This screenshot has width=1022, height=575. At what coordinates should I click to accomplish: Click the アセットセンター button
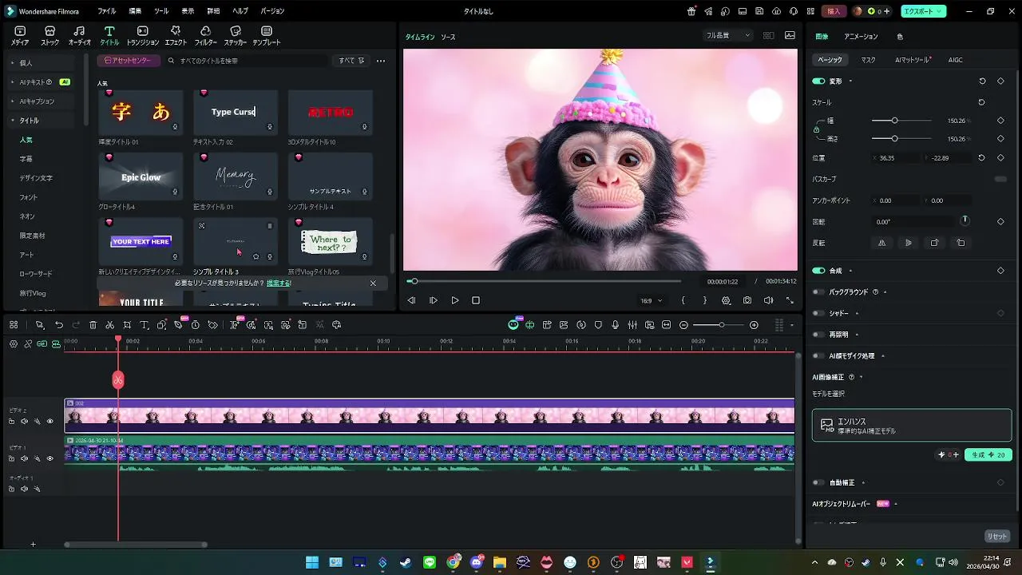tap(128, 61)
